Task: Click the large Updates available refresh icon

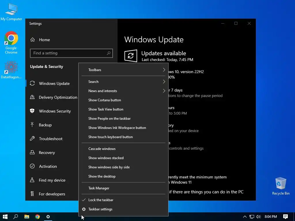Action: point(131,56)
